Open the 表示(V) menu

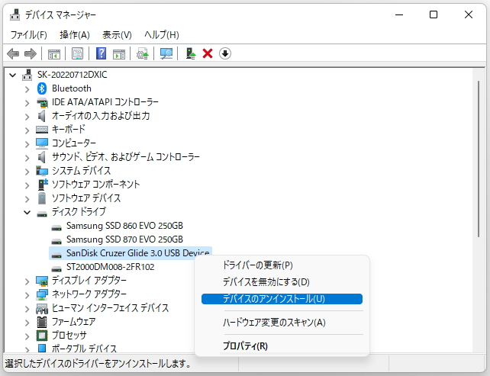coord(117,34)
